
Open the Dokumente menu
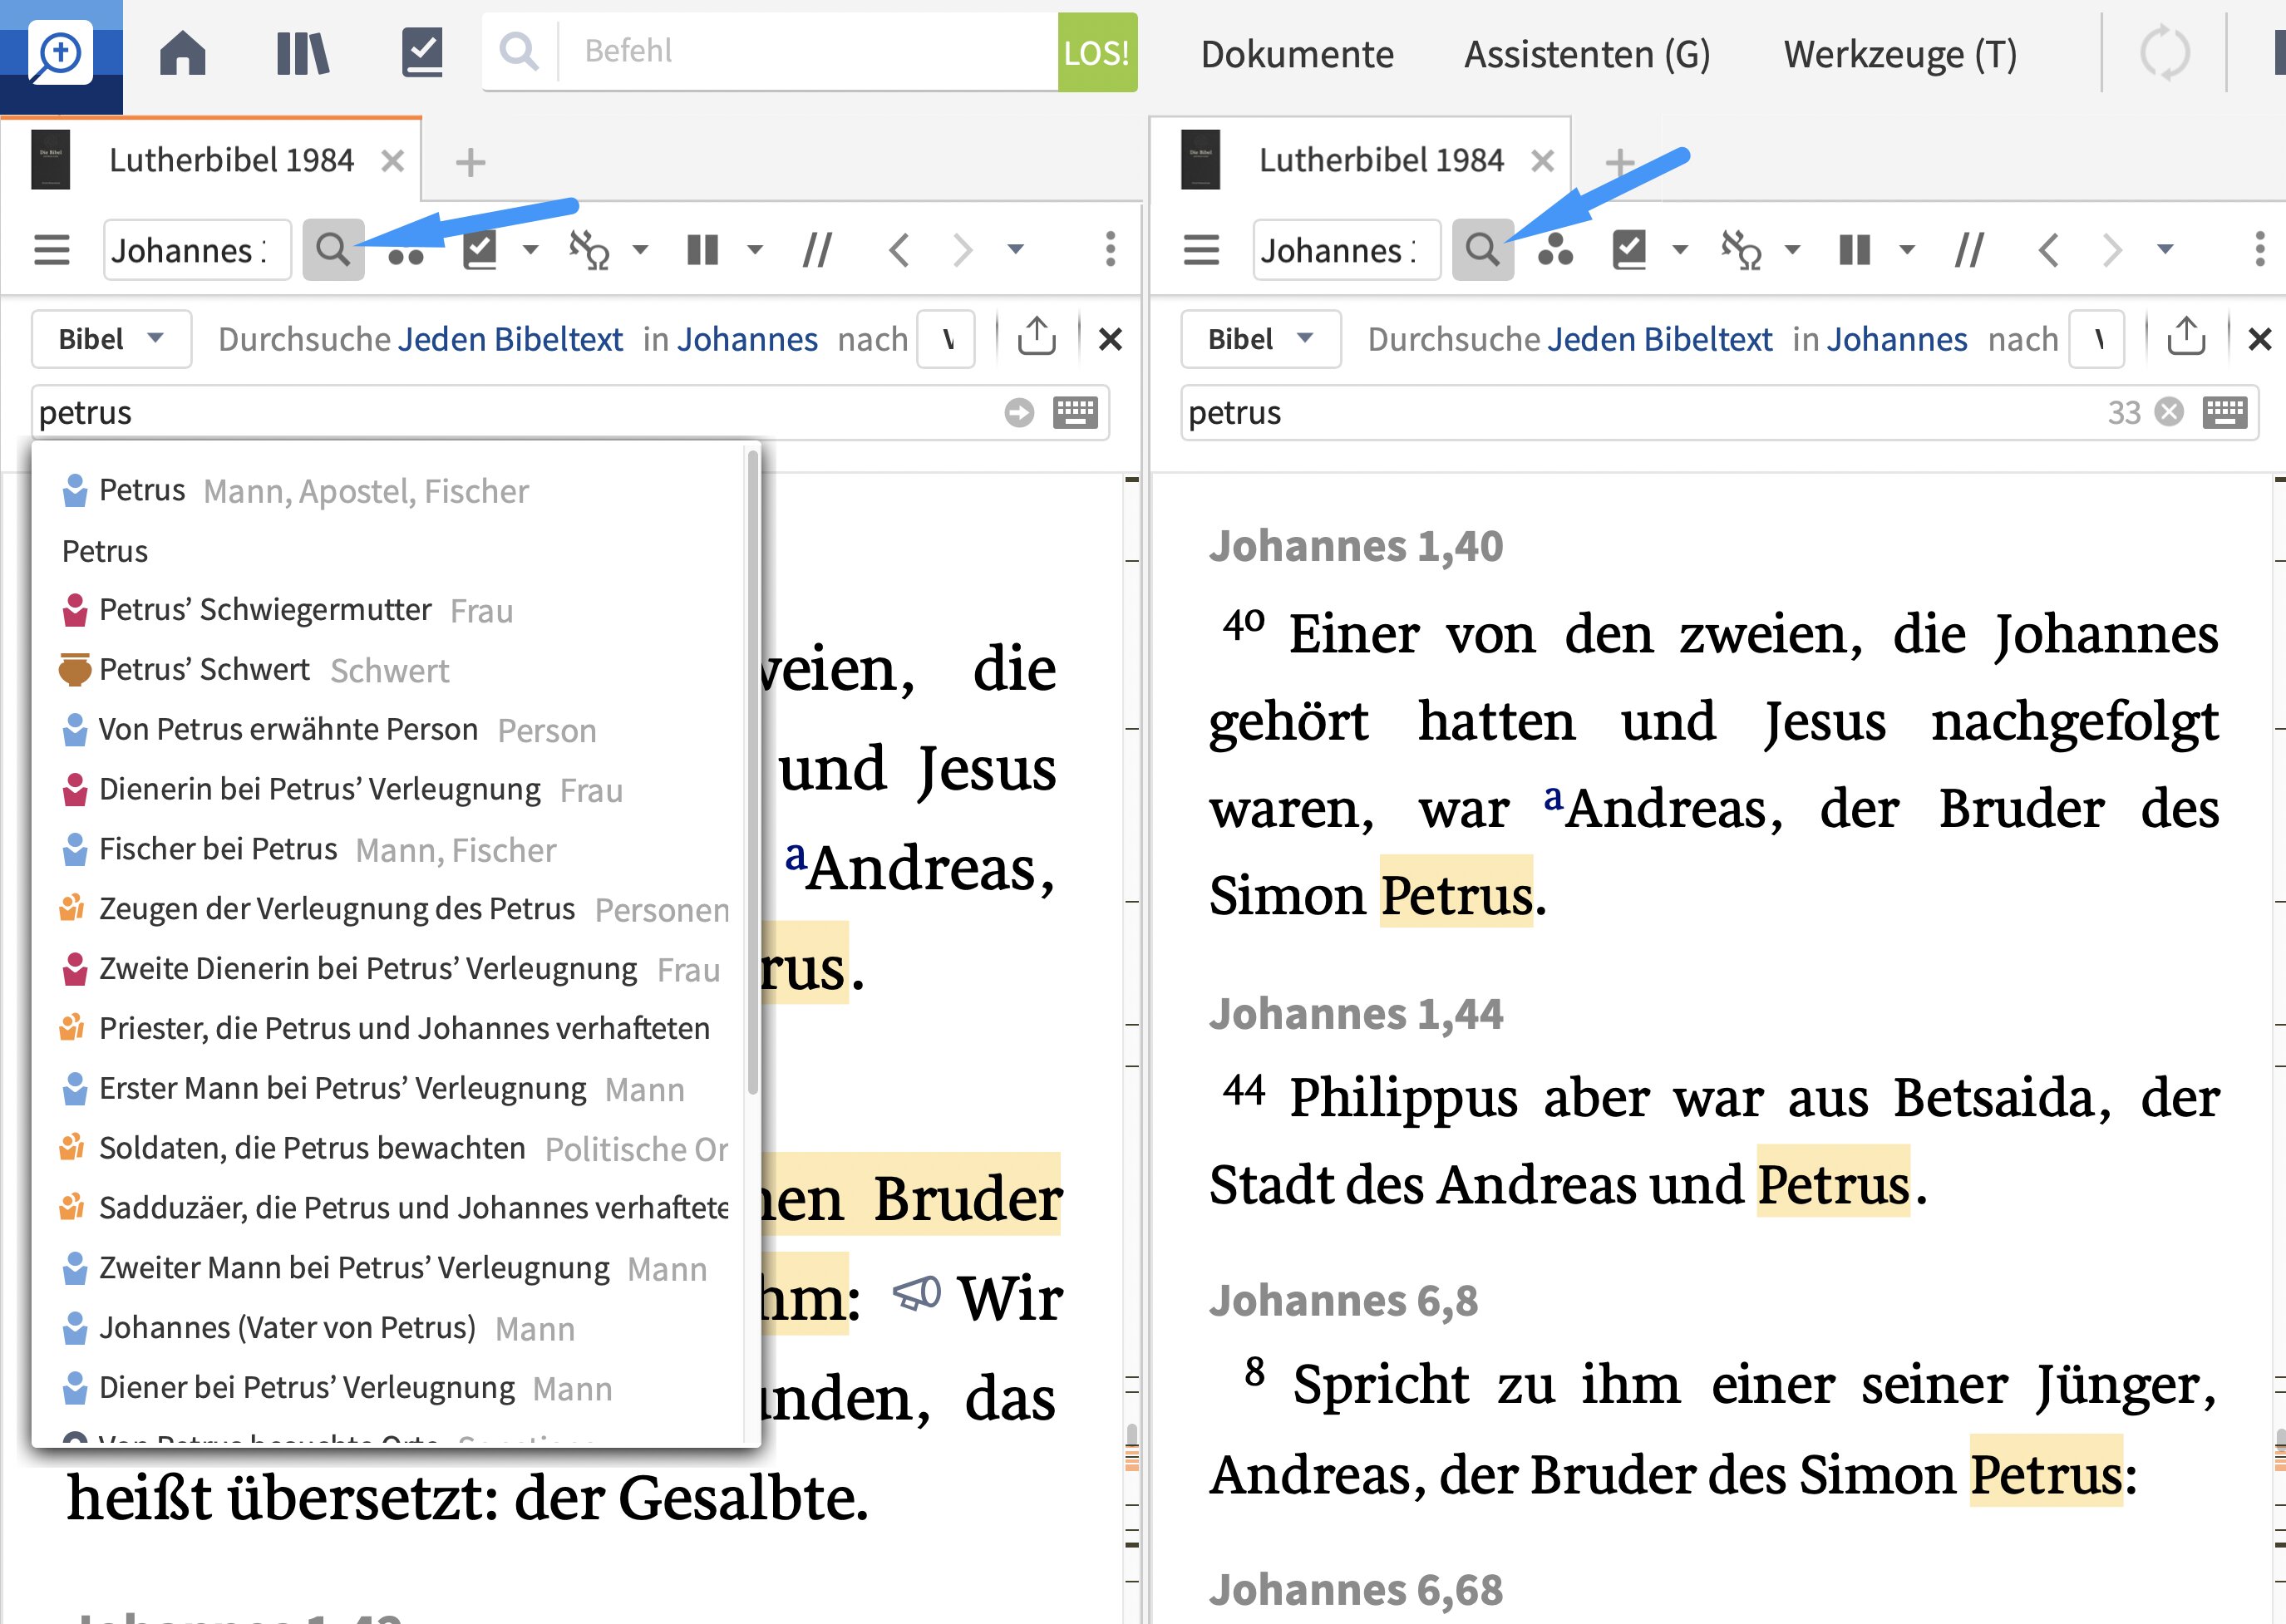tap(1297, 54)
